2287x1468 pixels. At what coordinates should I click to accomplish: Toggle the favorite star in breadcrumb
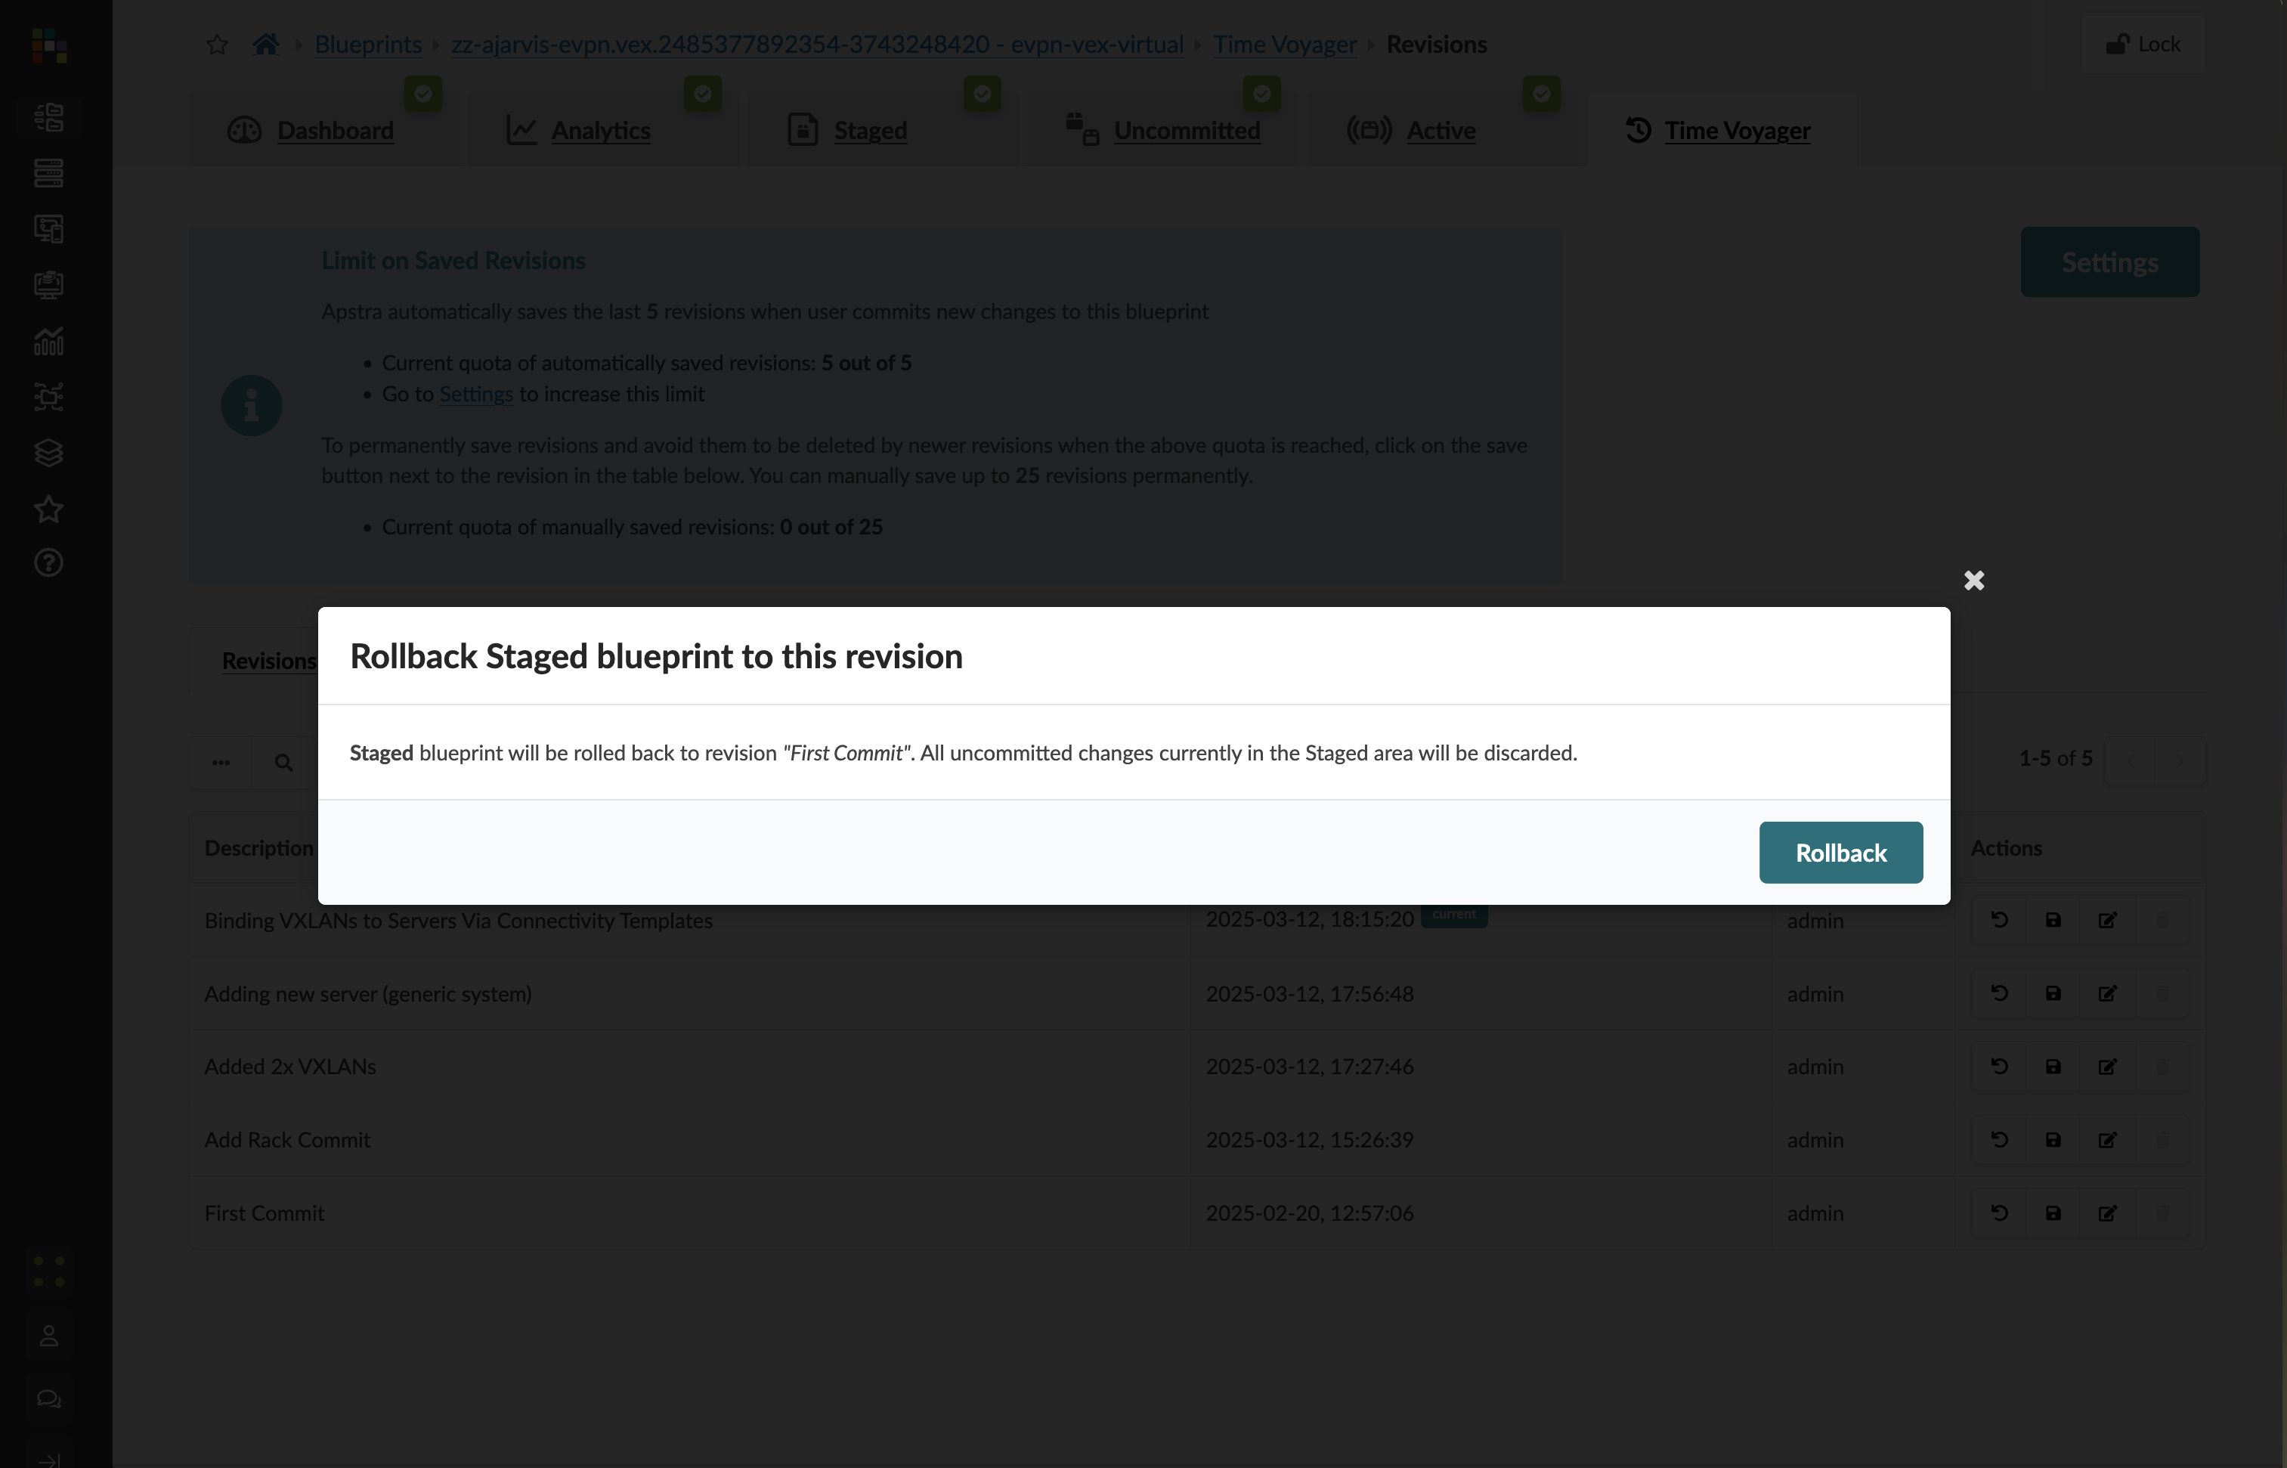(217, 44)
